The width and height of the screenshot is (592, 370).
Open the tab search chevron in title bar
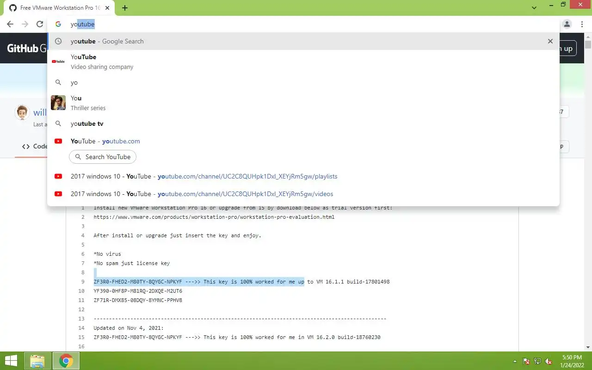(534, 8)
